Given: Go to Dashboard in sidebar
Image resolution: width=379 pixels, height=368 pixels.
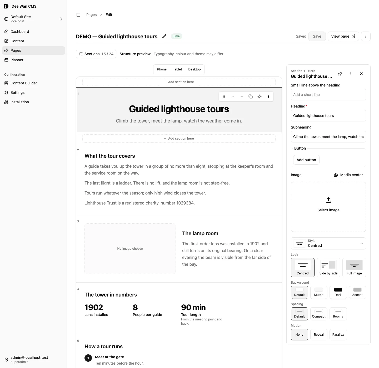Looking at the screenshot, I should [33, 32].
